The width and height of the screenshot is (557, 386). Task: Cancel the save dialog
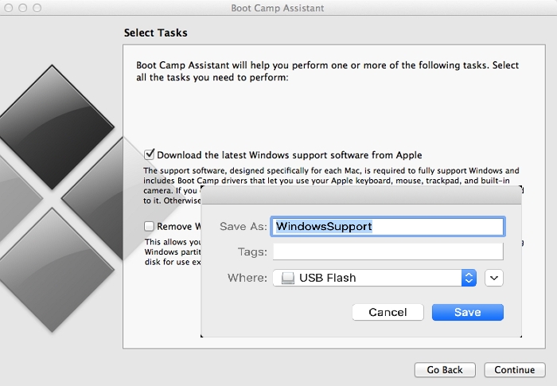(x=388, y=312)
